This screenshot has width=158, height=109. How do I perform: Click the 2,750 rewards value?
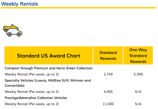pos(108,74)
